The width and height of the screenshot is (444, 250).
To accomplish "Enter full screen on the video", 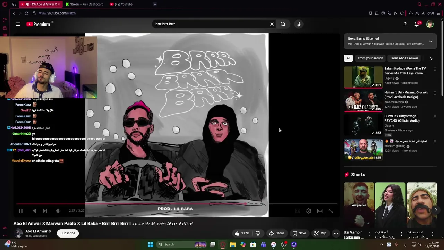I will point(331,211).
